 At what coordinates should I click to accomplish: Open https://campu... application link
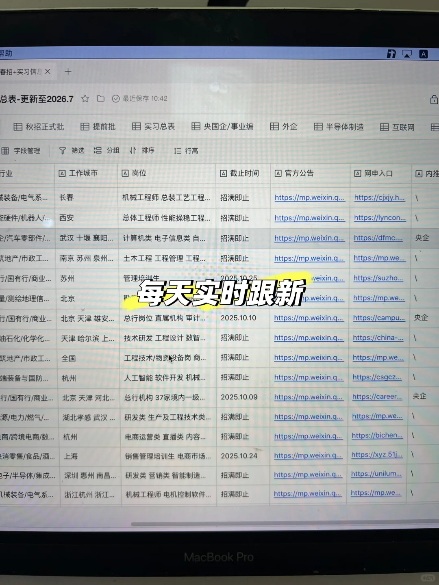coord(379,318)
